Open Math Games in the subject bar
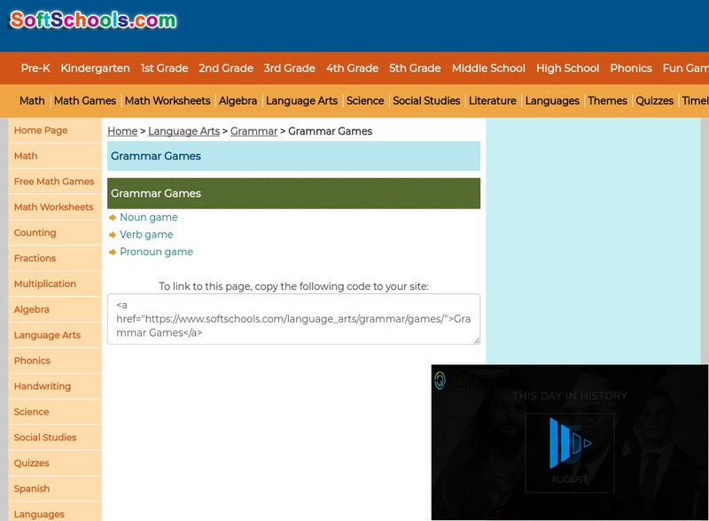 [x=85, y=100]
